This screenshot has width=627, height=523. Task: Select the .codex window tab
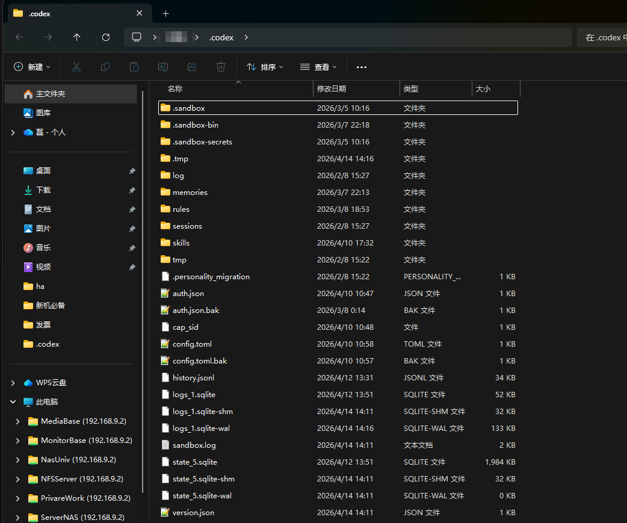[x=80, y=14]
